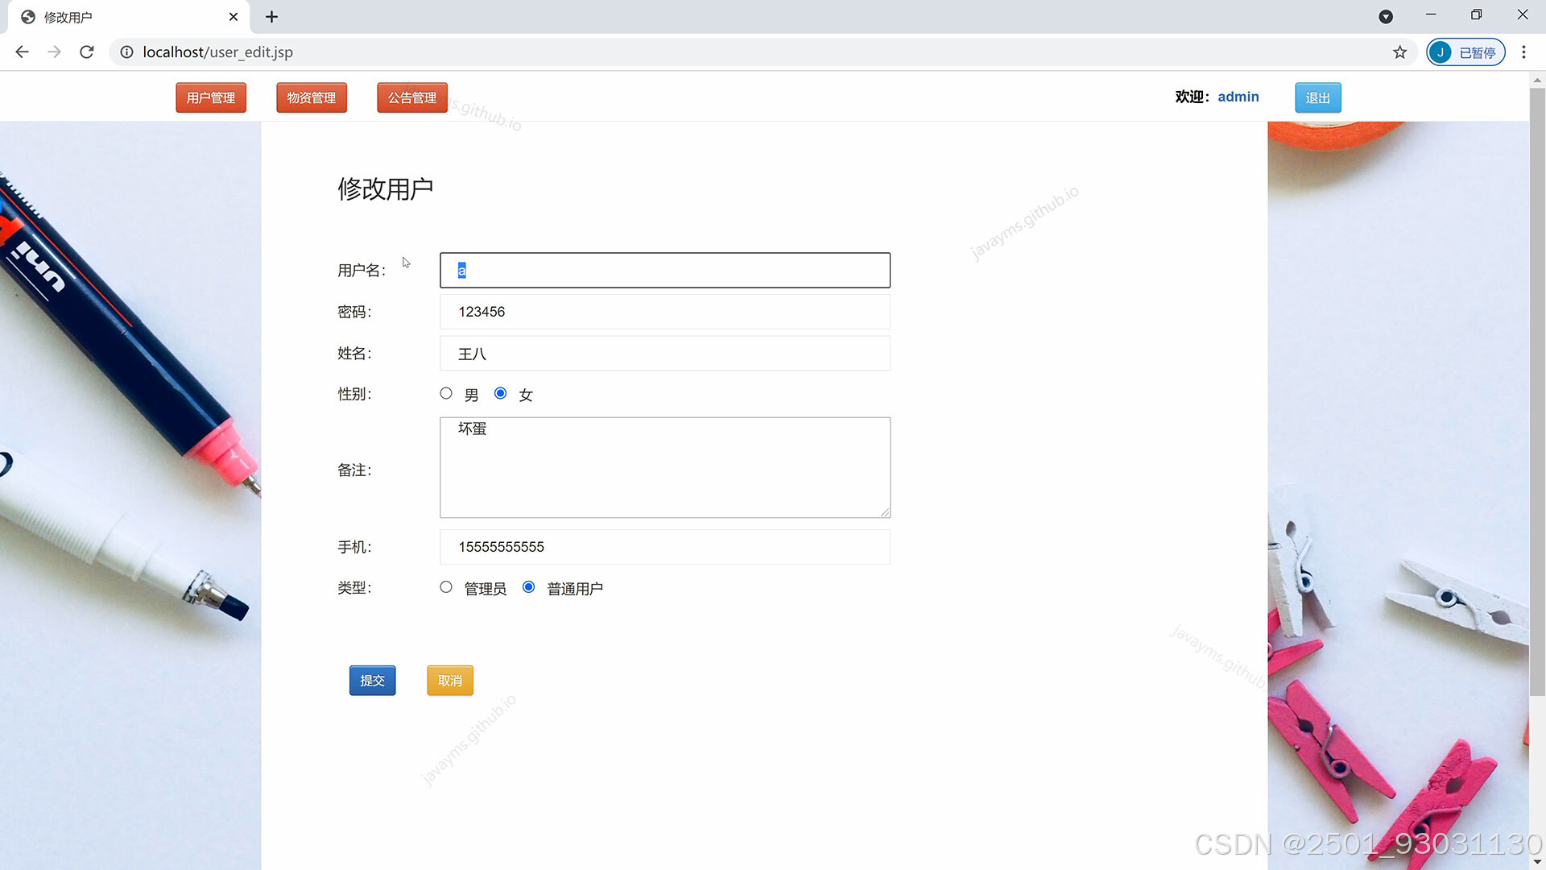Image resolution: width=1546 pixels, height=870 pixels.
Task: Click inside the 备注 textarea
Action: (x=665, y=467)
